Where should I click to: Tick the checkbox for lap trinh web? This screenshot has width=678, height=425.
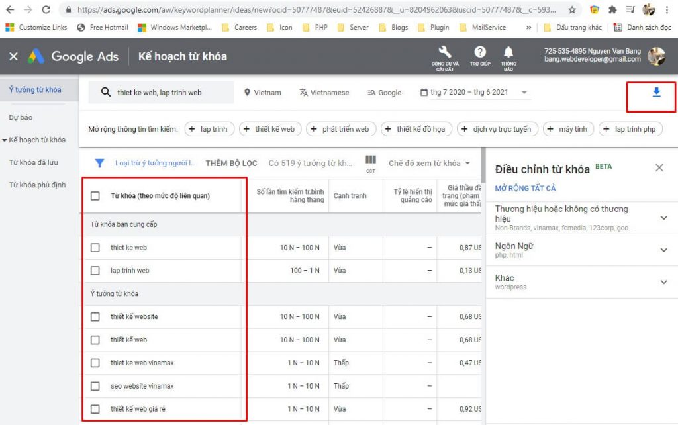point(95,271)
